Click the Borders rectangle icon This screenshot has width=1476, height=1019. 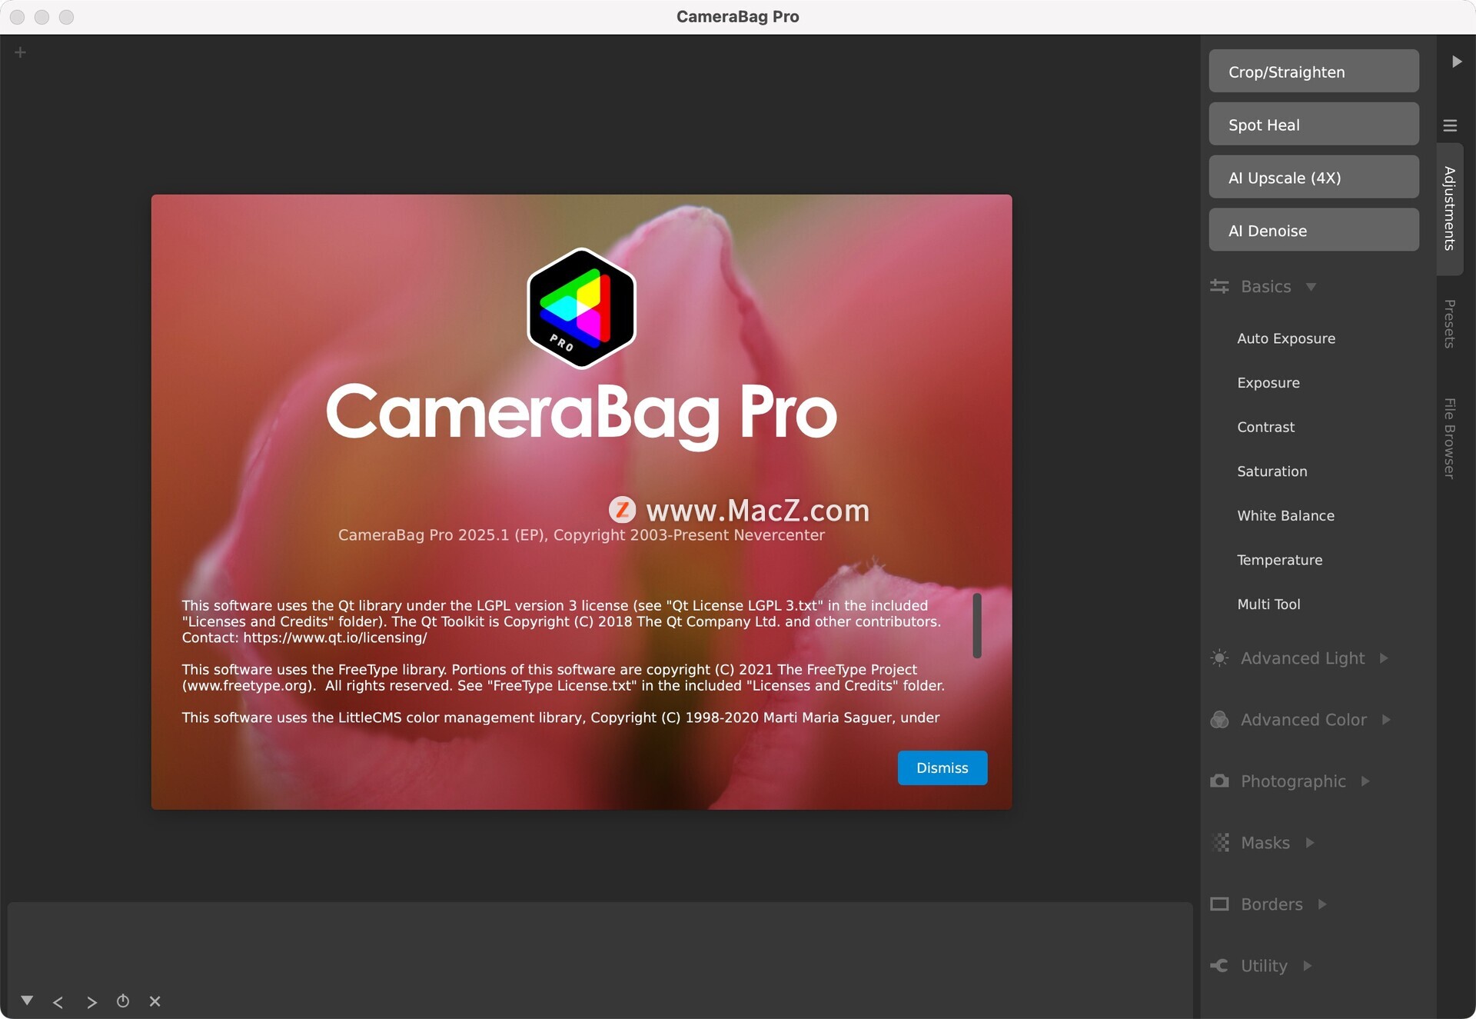(x=1219, y=904)
